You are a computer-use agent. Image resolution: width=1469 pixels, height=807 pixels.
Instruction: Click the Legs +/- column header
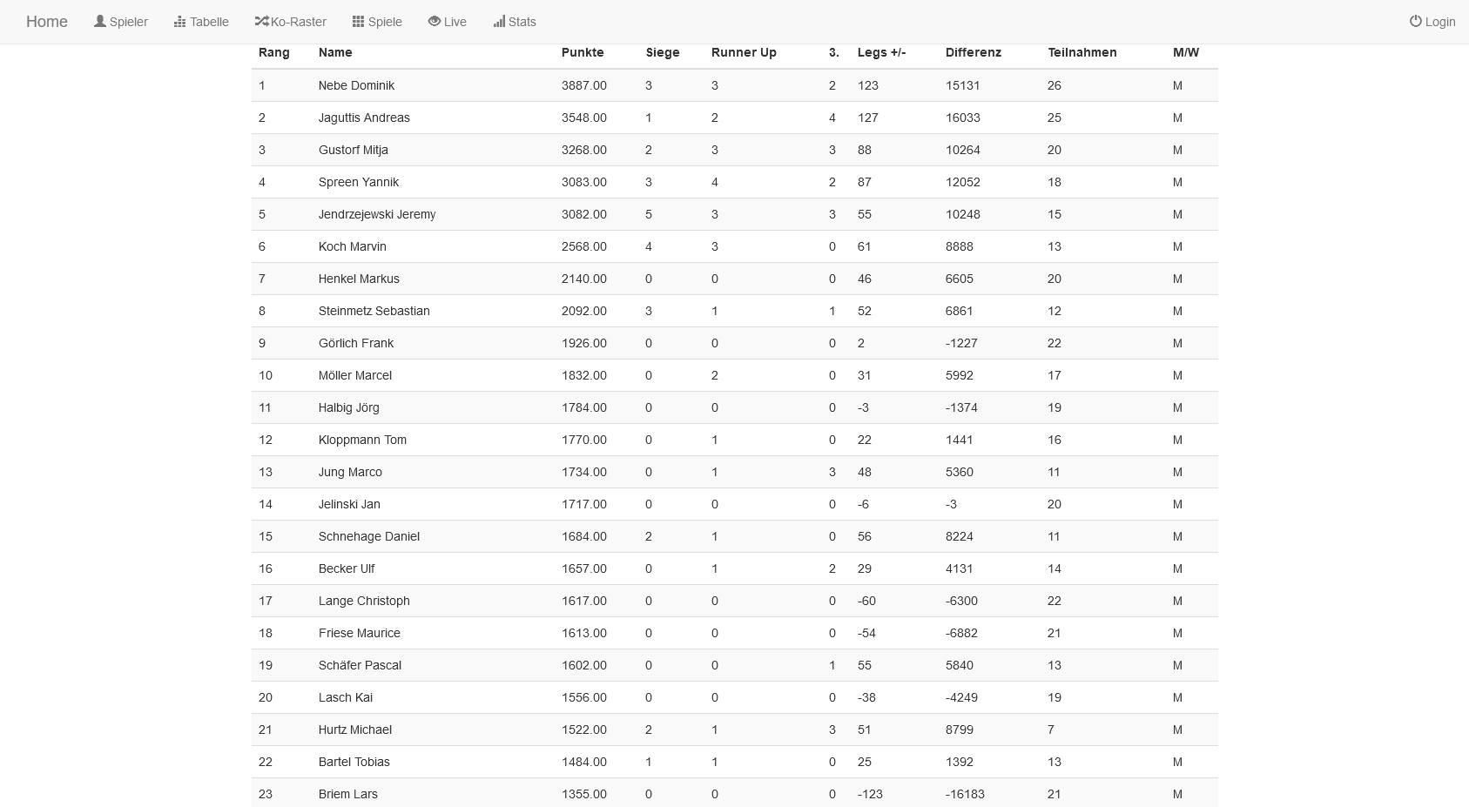point(881,52)
